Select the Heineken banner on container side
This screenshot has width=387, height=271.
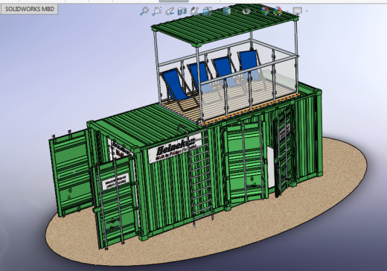pos(175,148)
